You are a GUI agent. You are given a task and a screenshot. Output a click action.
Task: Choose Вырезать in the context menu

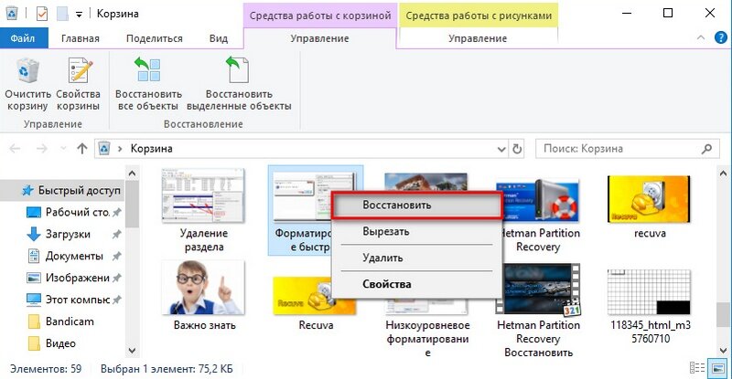[x=417, y=232]
